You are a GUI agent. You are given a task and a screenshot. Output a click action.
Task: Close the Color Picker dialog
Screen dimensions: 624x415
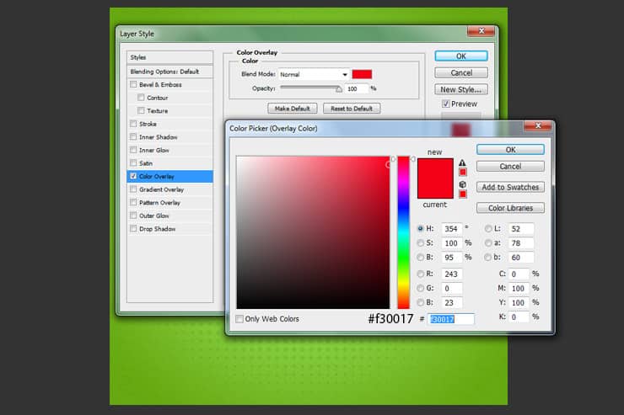538,125
